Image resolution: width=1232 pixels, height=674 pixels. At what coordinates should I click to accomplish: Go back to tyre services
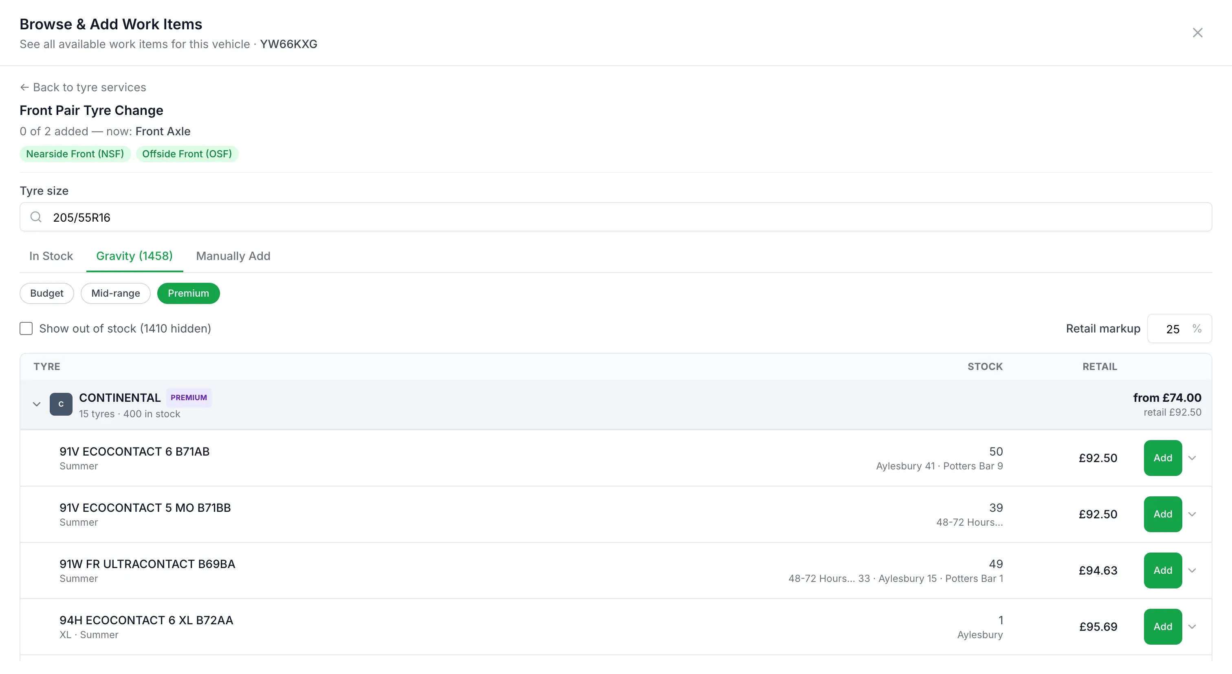83,87
